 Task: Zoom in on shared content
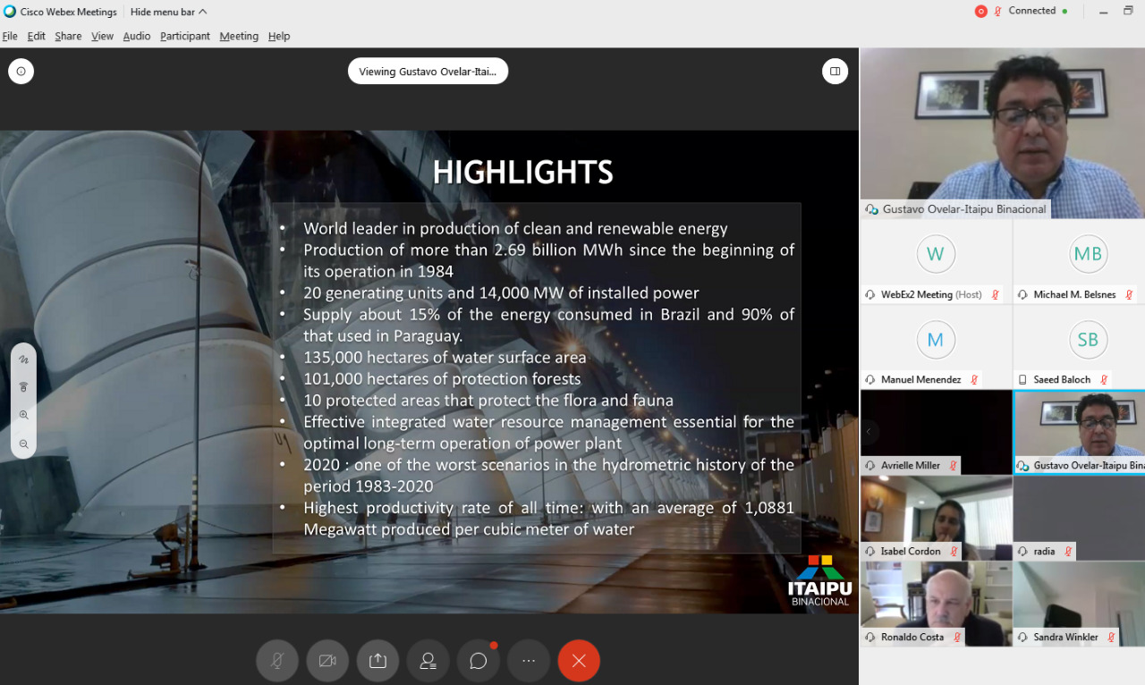24,415
